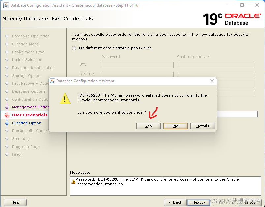This screenshot has height=207, width=265.
Task: Click the Java icon in main window title
Action: (x=6, y=5)
